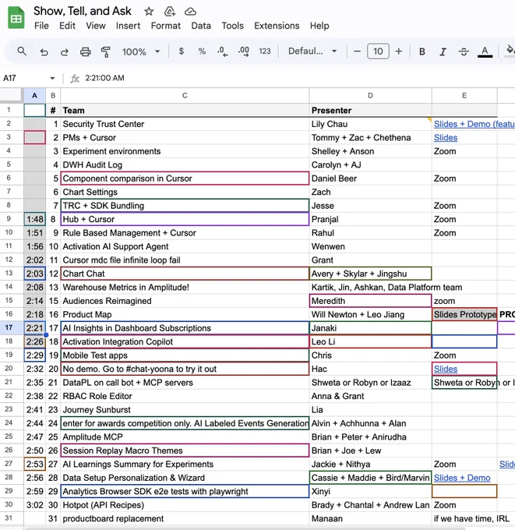Open the Google Sheets home icon
This screenshot has height=530, width=515.
[x=16, y=18]
